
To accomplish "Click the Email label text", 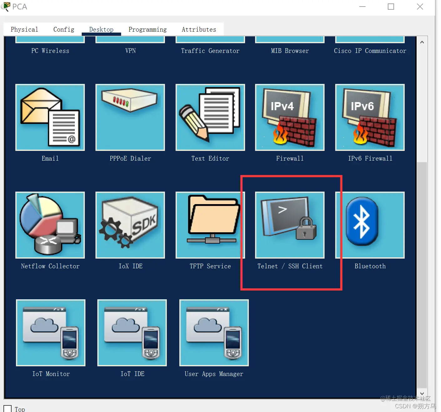I will 50,158.
